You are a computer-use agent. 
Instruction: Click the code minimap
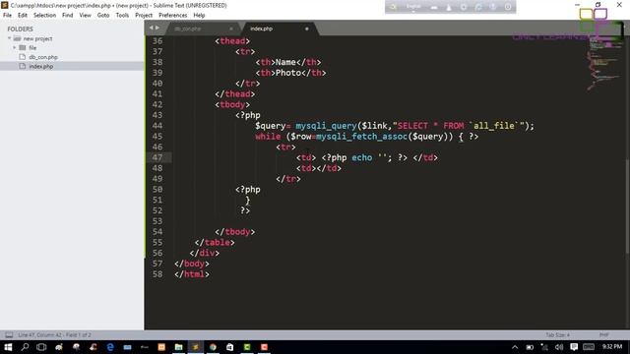[x=604, y=64]
